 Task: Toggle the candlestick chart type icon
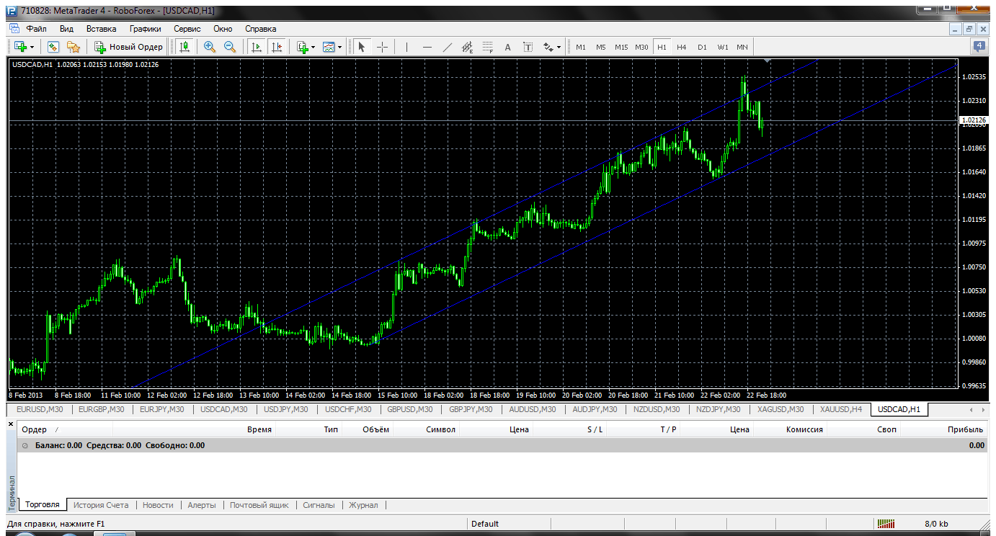point(184,47)
